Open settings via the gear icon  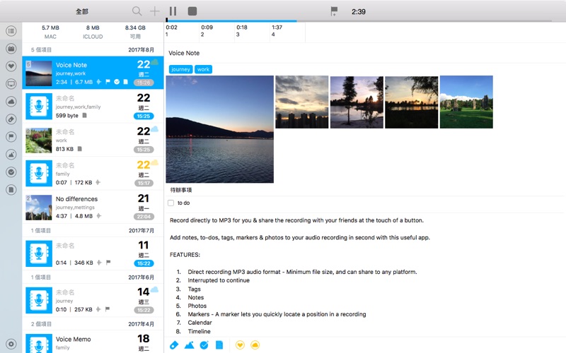pyautogui.click(x=11, y=344)
